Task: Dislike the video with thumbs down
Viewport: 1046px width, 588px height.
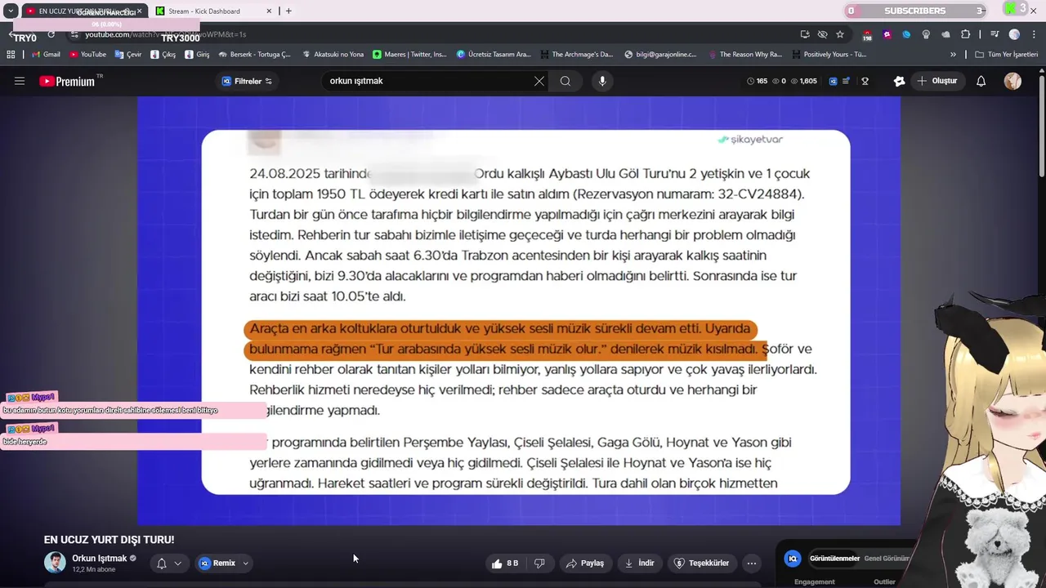Action: (539, 563)
